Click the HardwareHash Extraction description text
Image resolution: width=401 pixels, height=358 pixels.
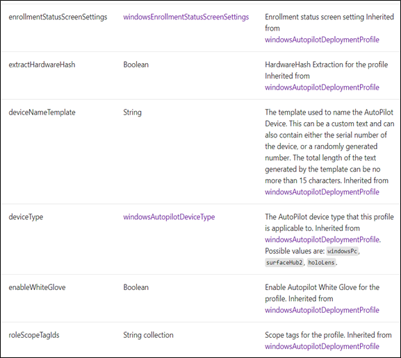click(x=327, y=70)
